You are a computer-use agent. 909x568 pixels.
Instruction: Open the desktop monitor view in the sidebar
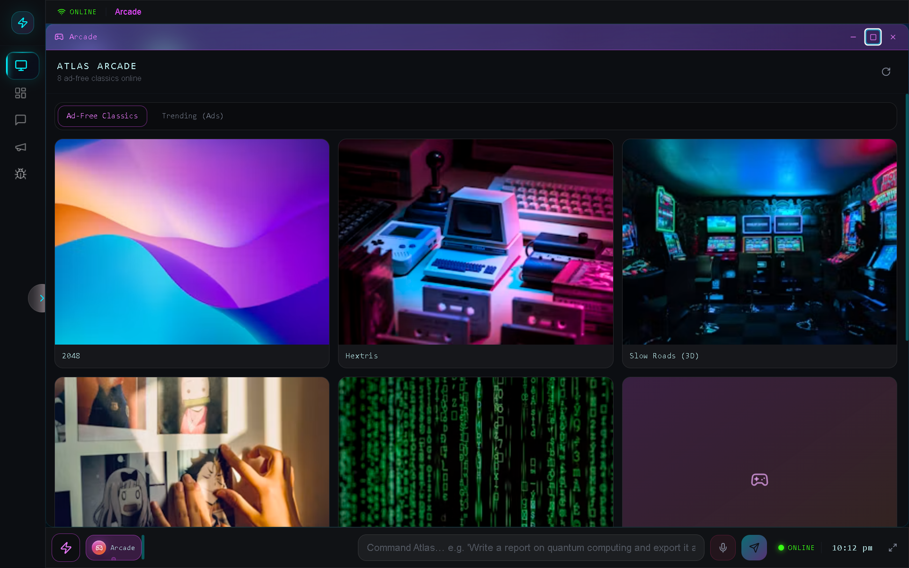point(22,65)
